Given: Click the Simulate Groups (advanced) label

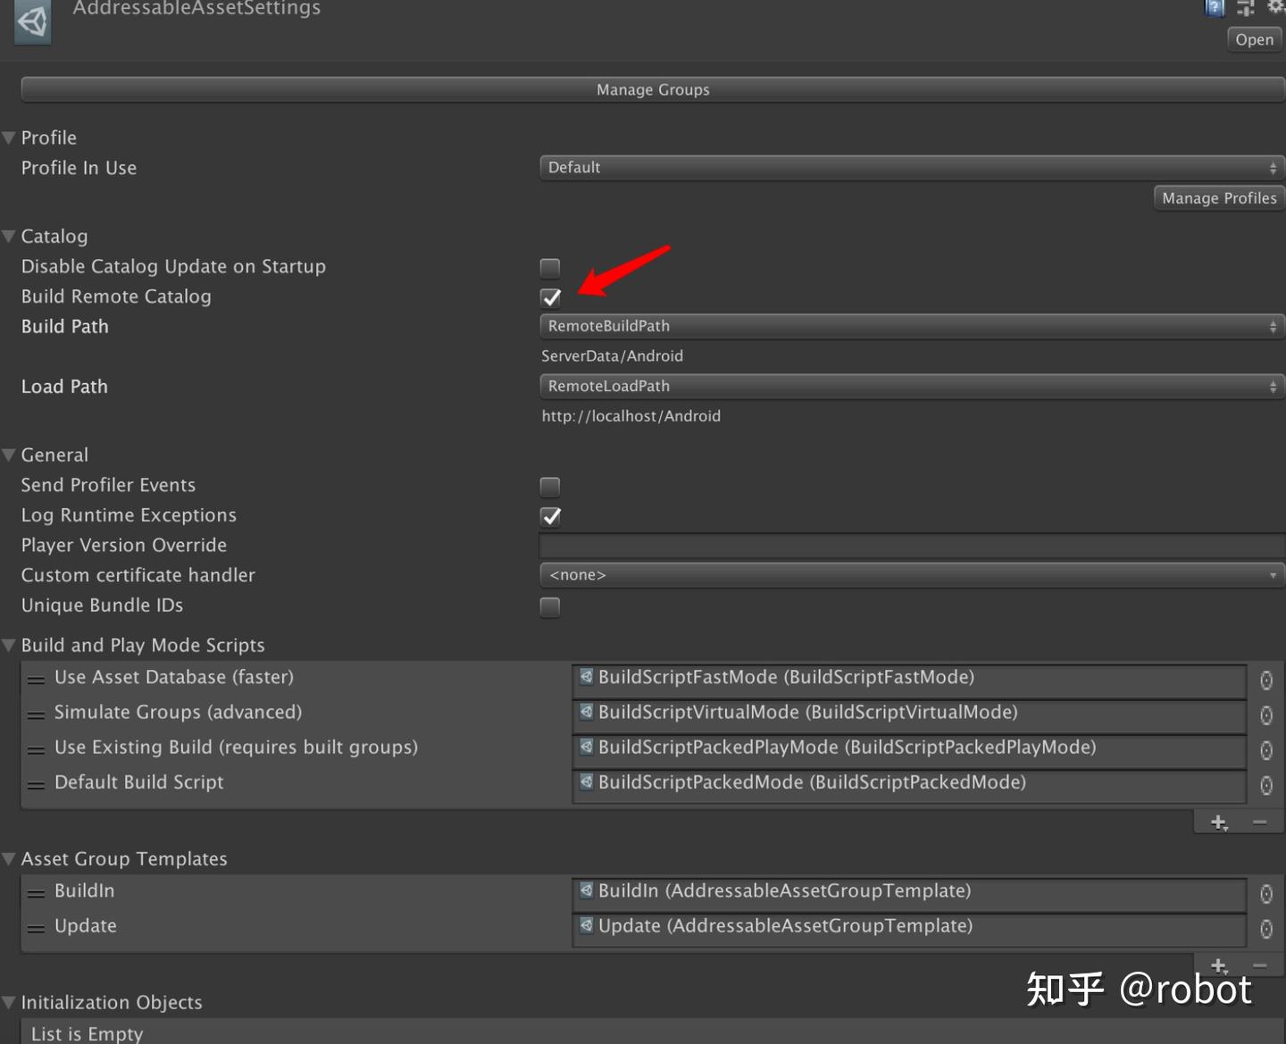Looking at the screenshot, I should pos(179,713).
